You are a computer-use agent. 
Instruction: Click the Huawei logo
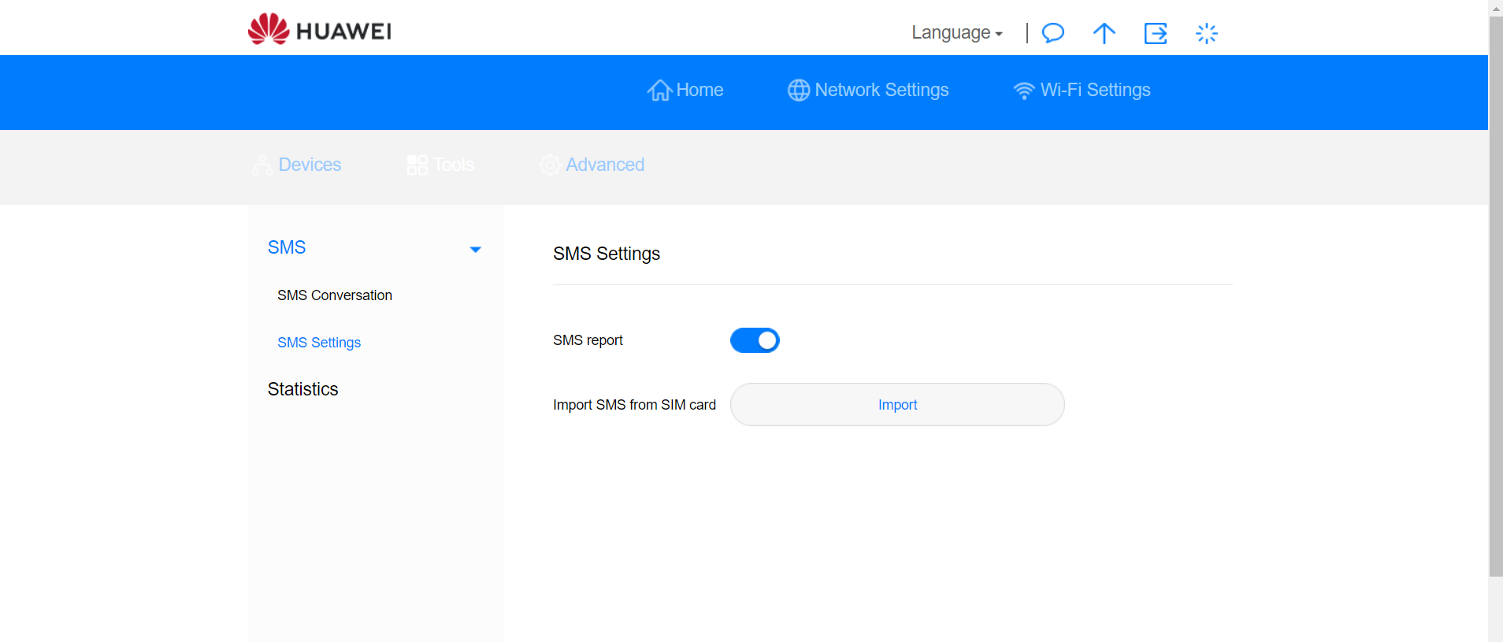(x=320, y=29)
